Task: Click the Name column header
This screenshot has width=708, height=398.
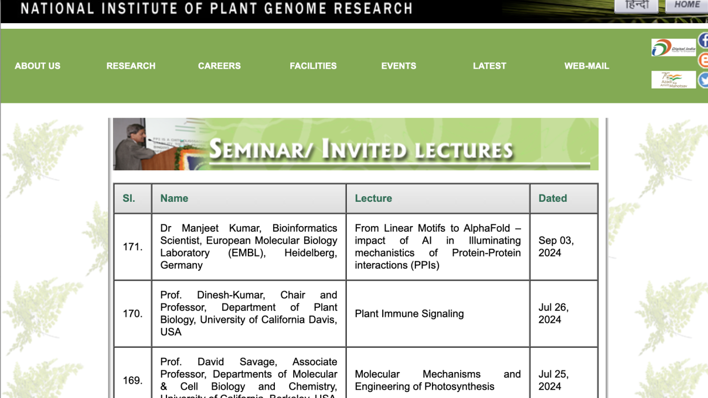Action: 174,198
